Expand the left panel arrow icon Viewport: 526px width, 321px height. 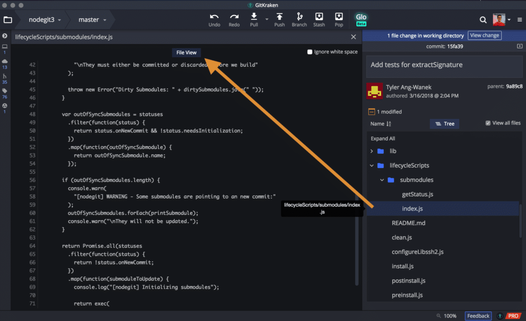(x=5, y=36)
